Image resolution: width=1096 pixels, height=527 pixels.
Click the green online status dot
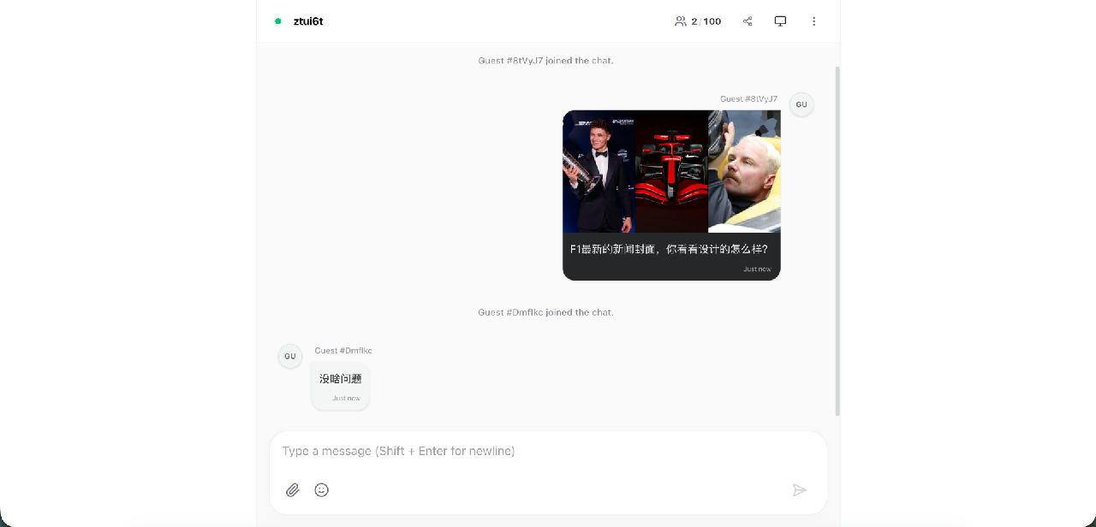click(277, 21)
